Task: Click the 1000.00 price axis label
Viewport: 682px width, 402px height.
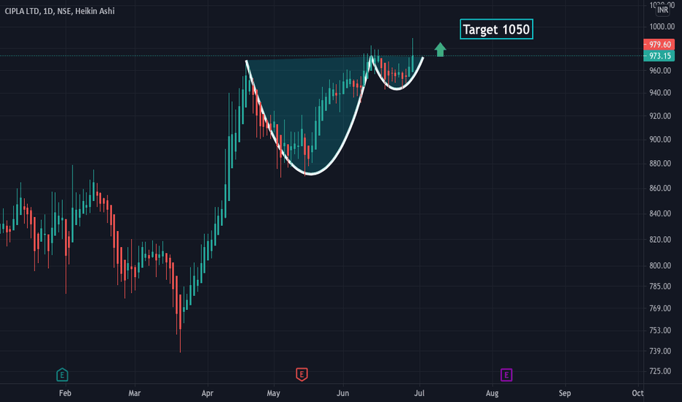Action: 662,26
